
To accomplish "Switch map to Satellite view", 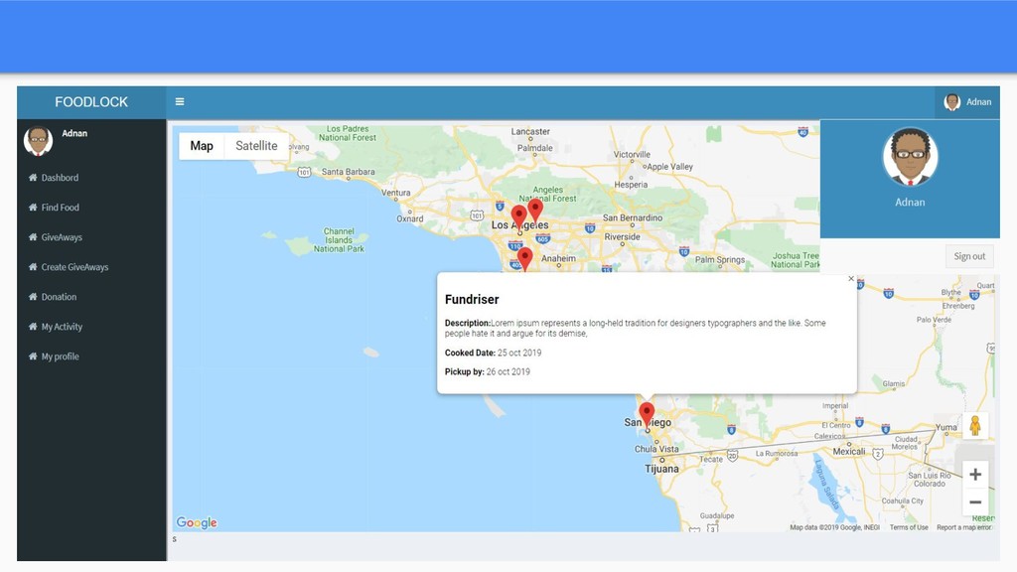I will pos(256,146).
